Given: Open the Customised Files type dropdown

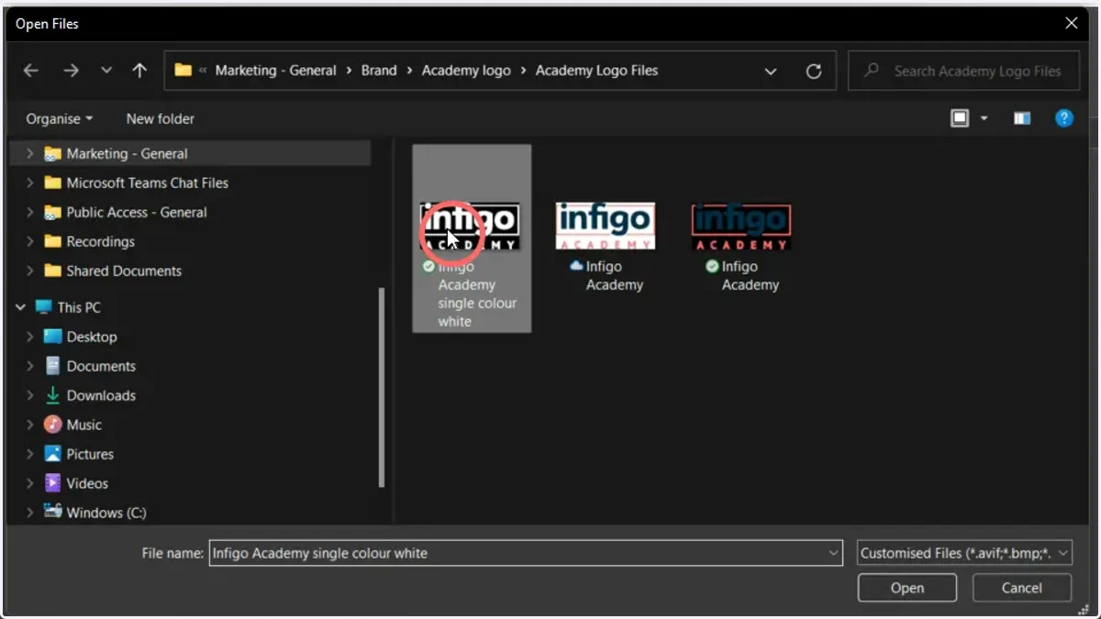Looking at the screenshot, I should pos(964,553).
